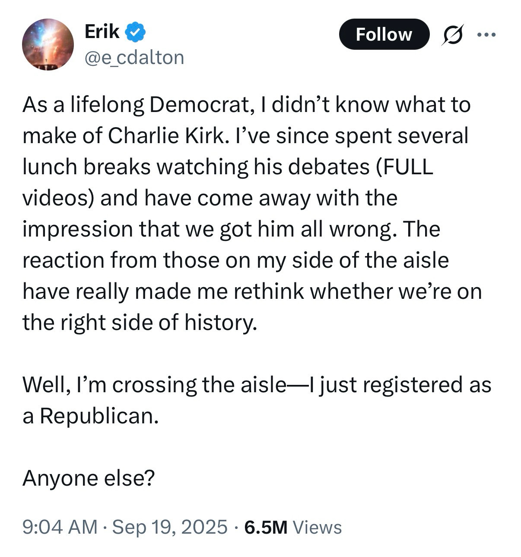This screenshot has height=557, width=521.
Task: Click the 9:04 AM timestamp
Action: coord(60,527)
